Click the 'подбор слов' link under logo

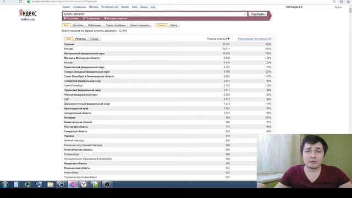pyautogui.click(x=28, y=19)
